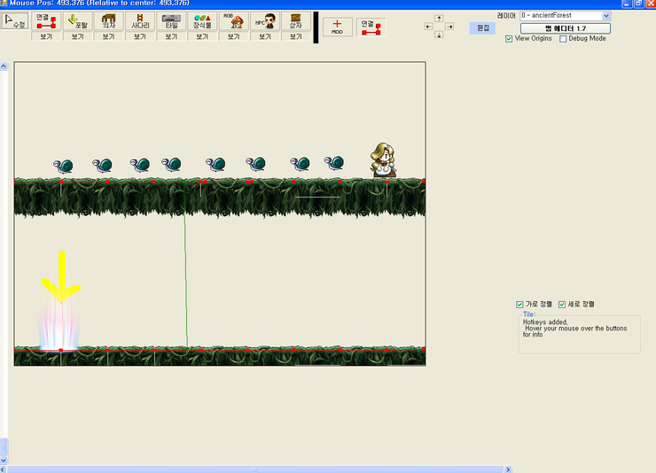Click the 레이어 label text

point(506,15)
